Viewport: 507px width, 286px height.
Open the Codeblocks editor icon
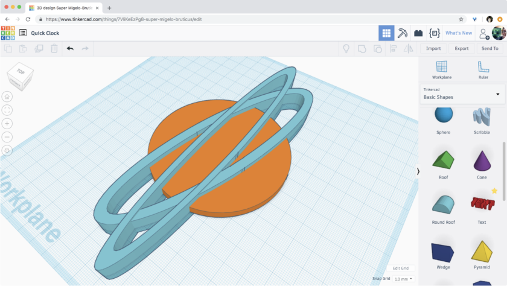(434, 33)
